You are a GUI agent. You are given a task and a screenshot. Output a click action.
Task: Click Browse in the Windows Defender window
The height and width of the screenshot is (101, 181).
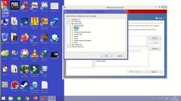pos(155,38)
